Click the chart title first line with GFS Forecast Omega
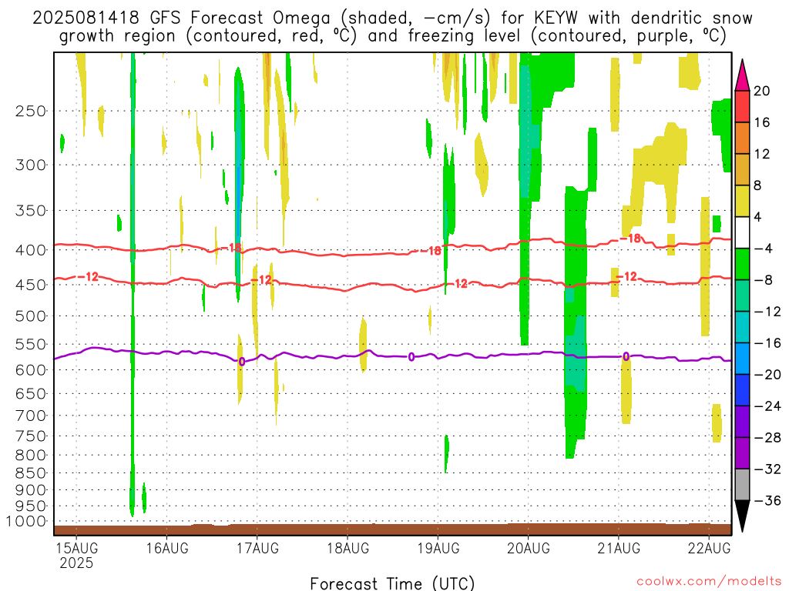The image size is (789, 591). (x=392, y=18)
